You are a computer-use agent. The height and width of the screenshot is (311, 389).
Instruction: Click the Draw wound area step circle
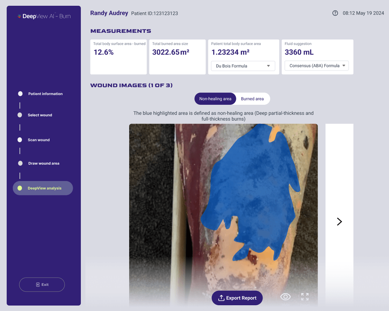coord(20,163)
